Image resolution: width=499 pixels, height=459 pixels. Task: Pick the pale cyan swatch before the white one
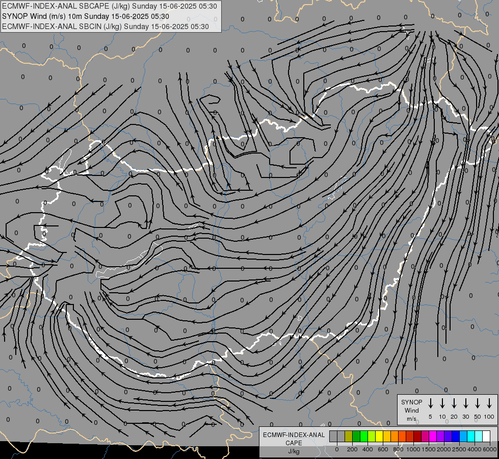(478, 436)
